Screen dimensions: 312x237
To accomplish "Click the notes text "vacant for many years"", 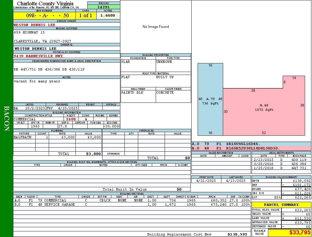I will [x=37, y=81].
